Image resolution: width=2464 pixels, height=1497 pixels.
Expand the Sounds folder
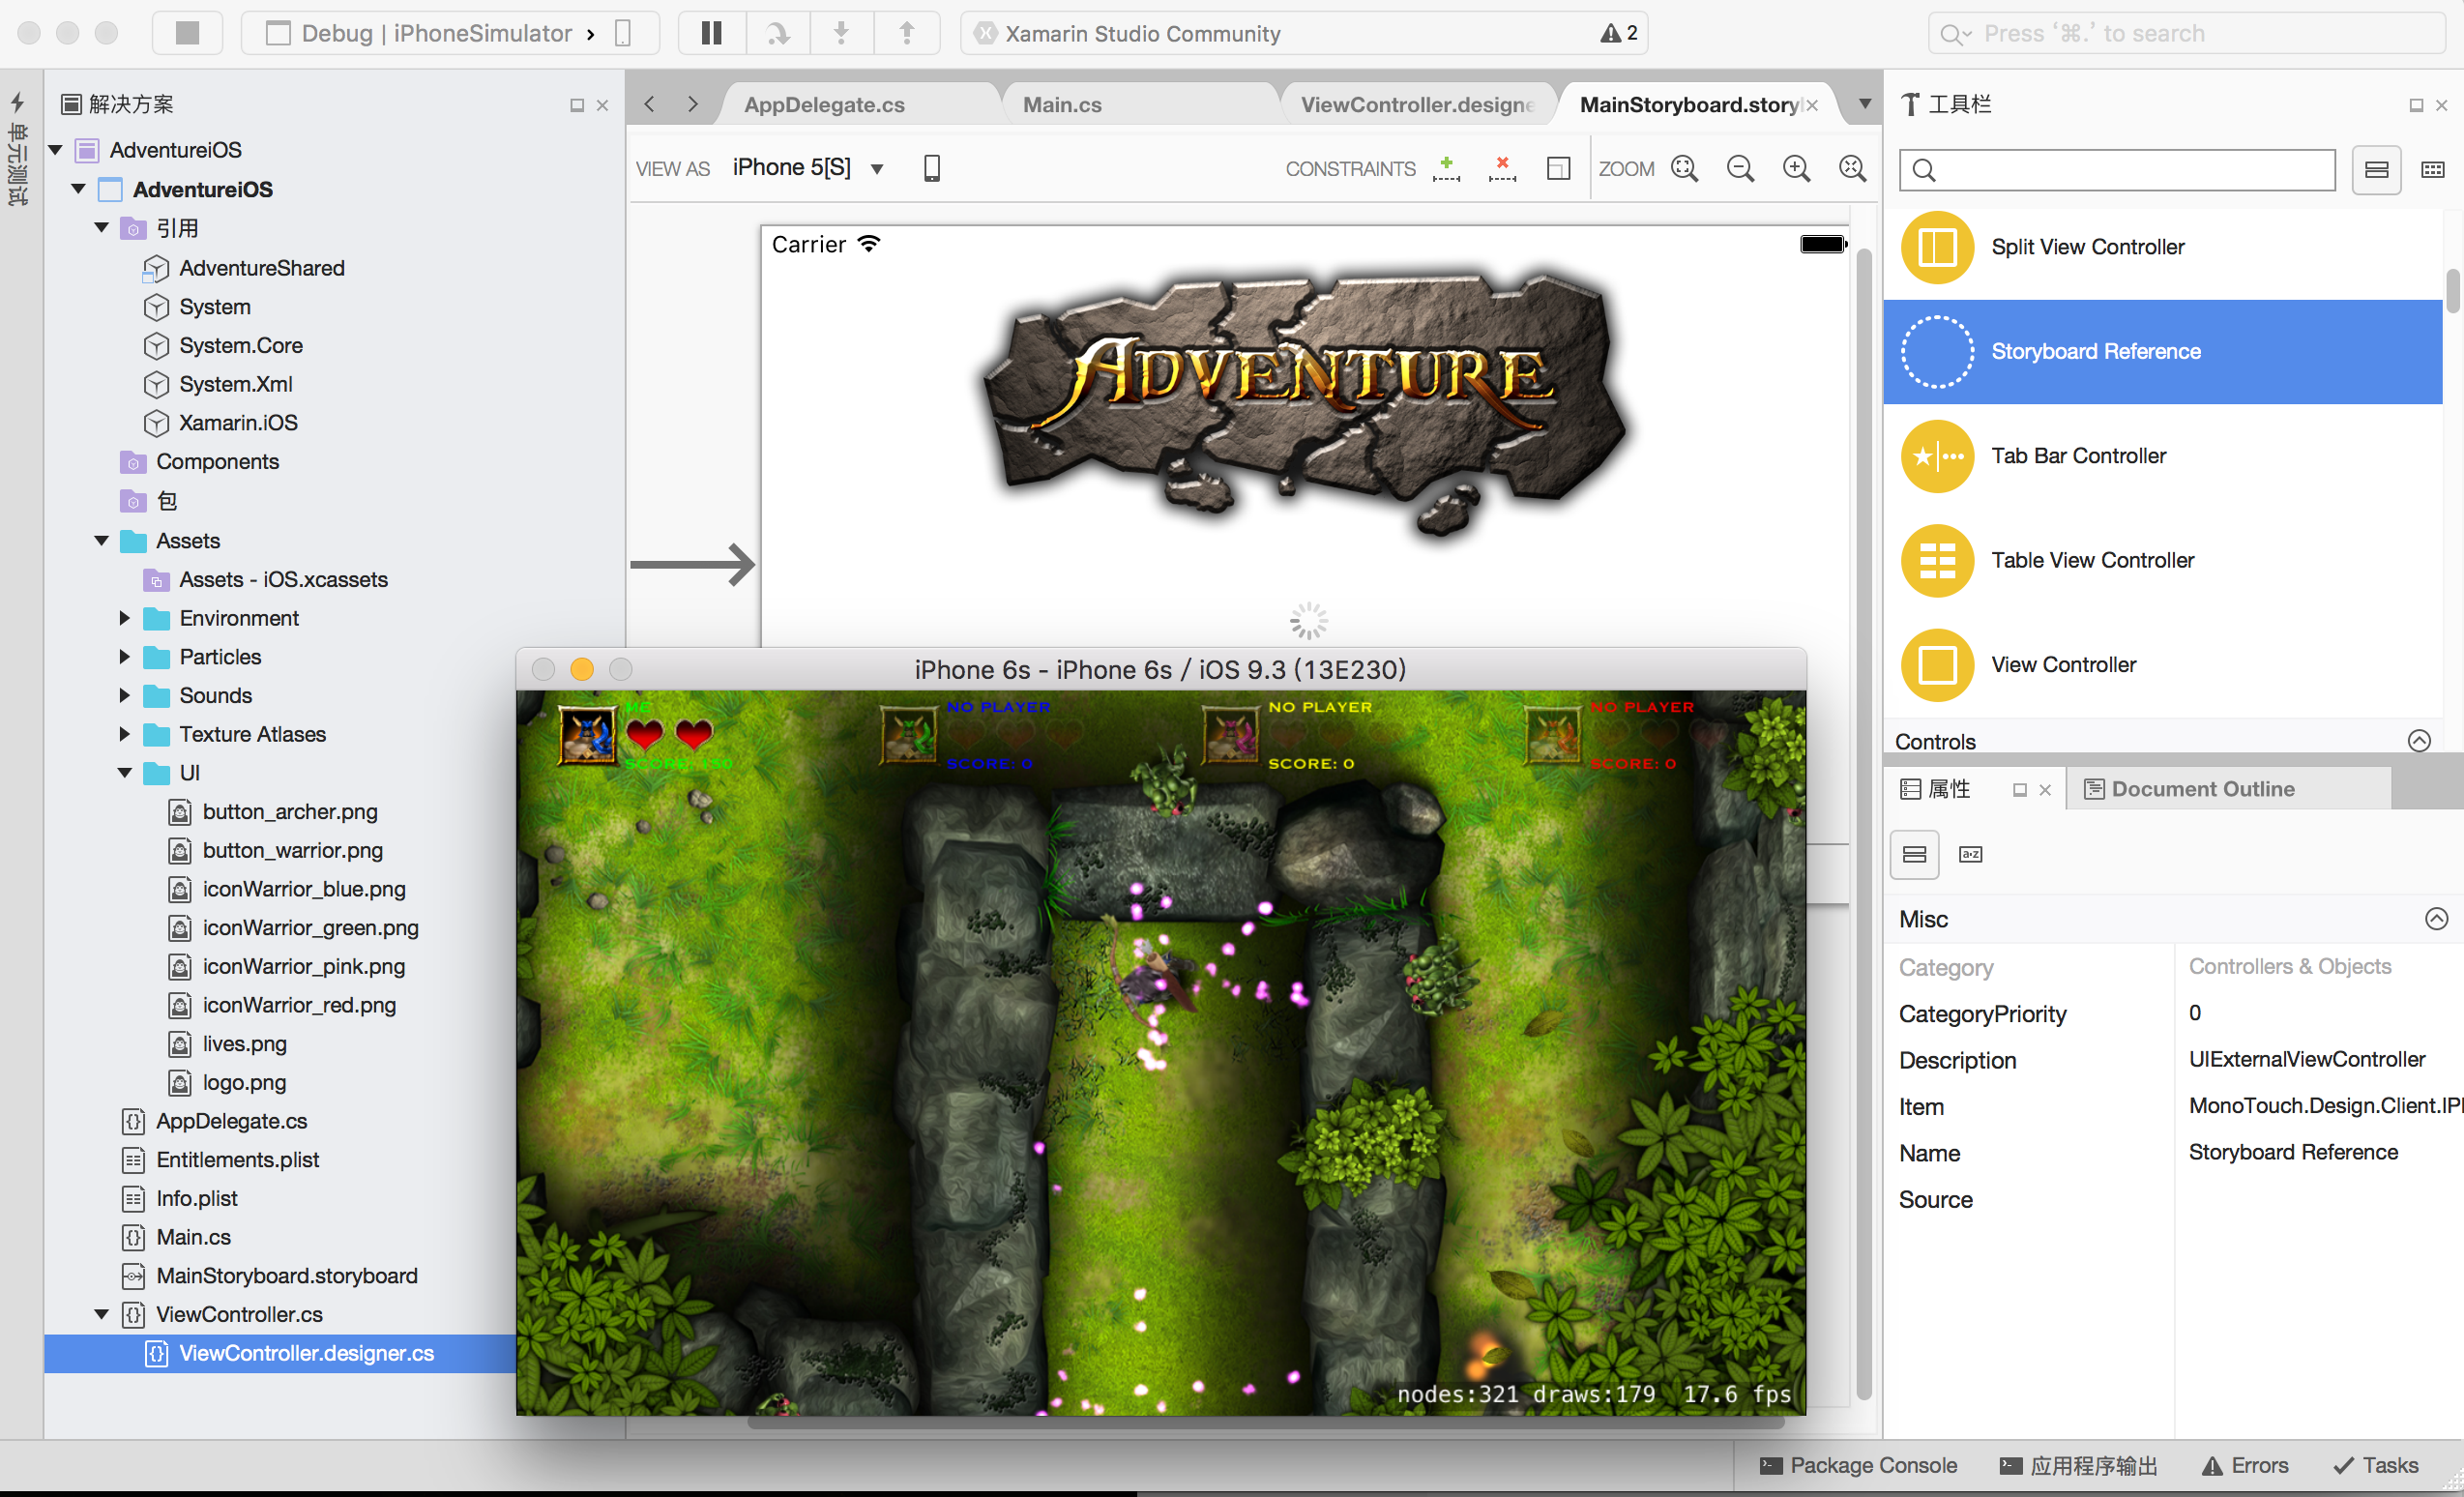[x=125, y=695]
